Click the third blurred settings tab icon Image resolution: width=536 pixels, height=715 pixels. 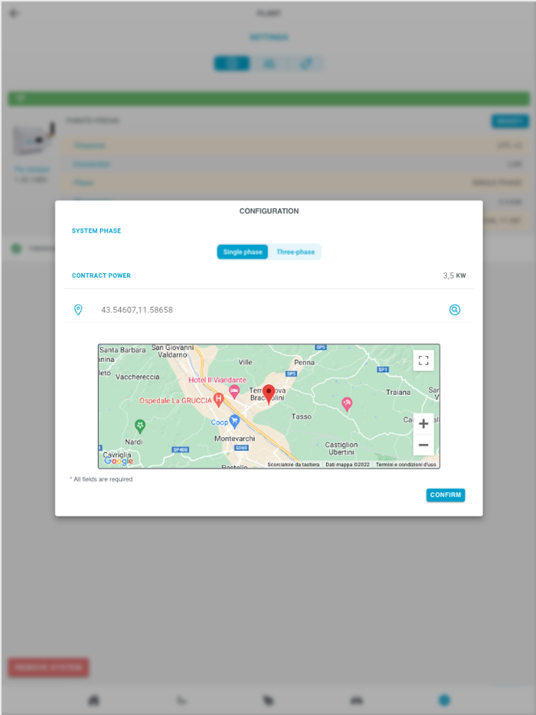[306, 64]
